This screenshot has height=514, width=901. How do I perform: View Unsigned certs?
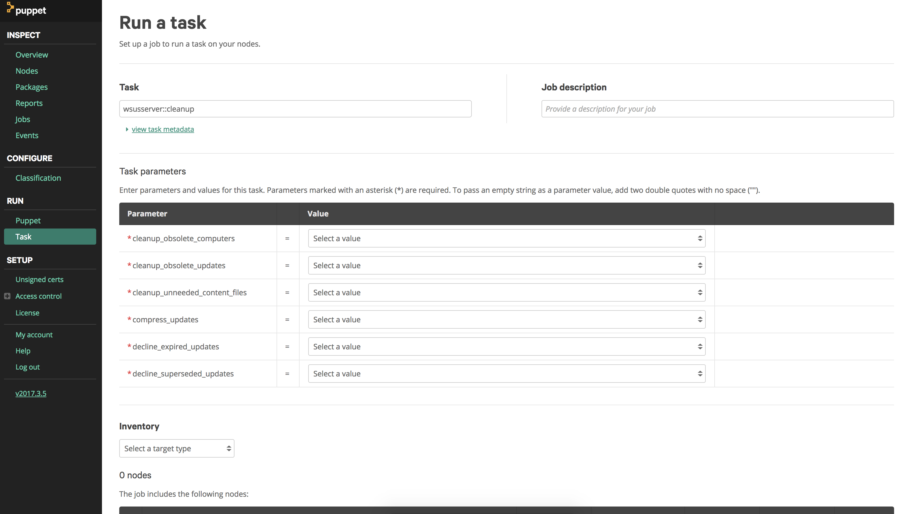pyautogui.click(x=39, y=279)
